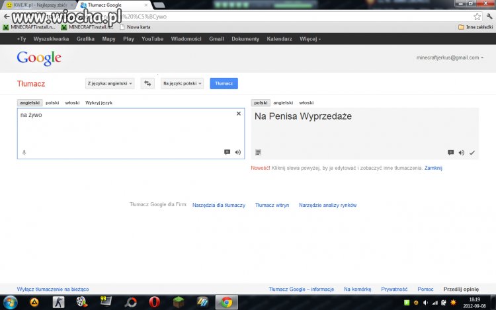Select target language polski
Viewport: 496px width, 310px height.
coord(261,102)
